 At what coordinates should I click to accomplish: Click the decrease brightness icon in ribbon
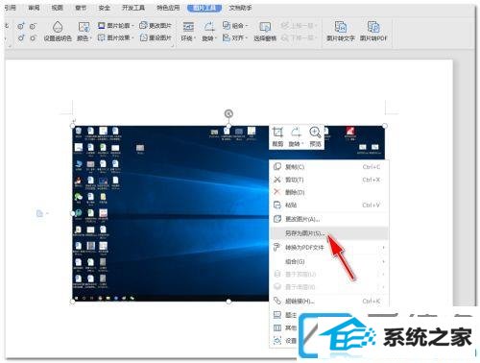click(33, 38)
